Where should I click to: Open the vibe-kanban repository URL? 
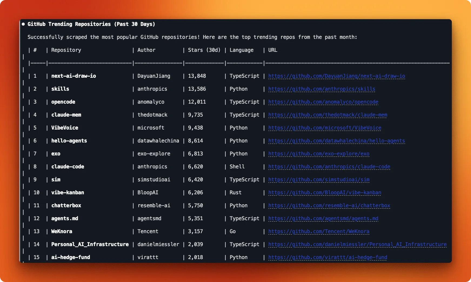point(325,192)
